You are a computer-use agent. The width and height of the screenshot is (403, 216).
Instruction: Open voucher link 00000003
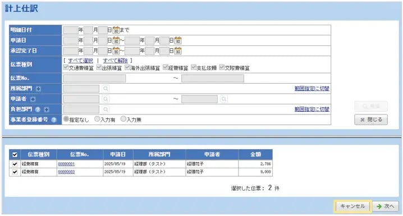66,172
